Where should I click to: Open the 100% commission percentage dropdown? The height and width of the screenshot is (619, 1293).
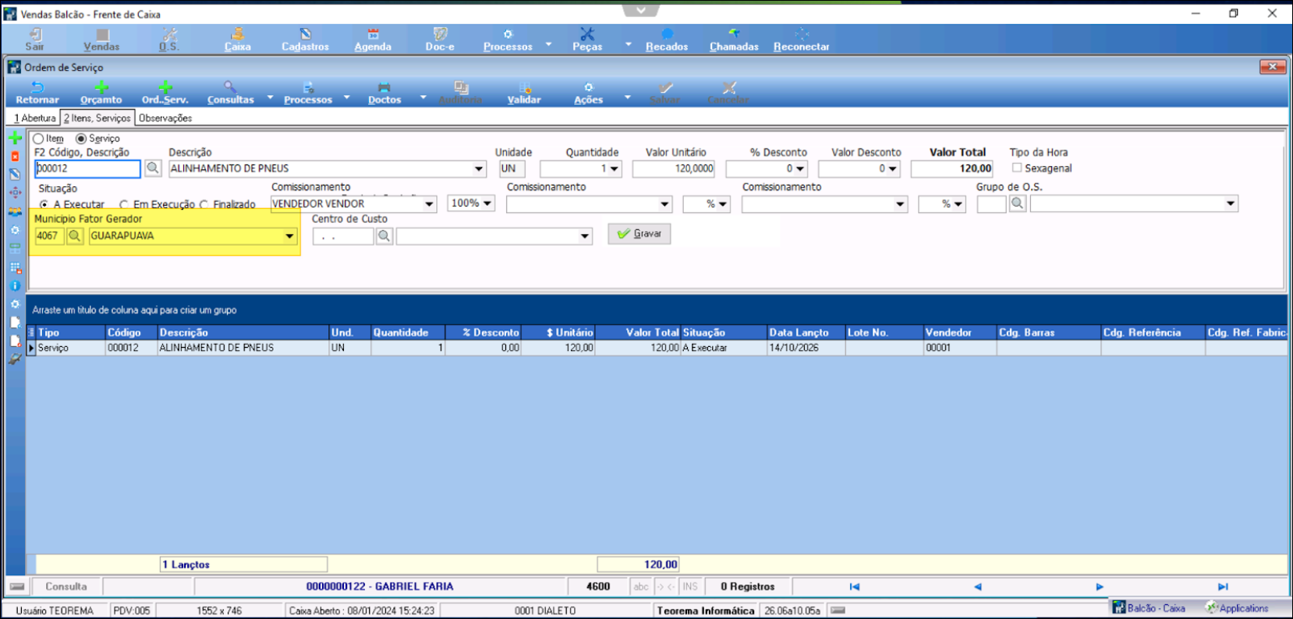tap(488, 203)
